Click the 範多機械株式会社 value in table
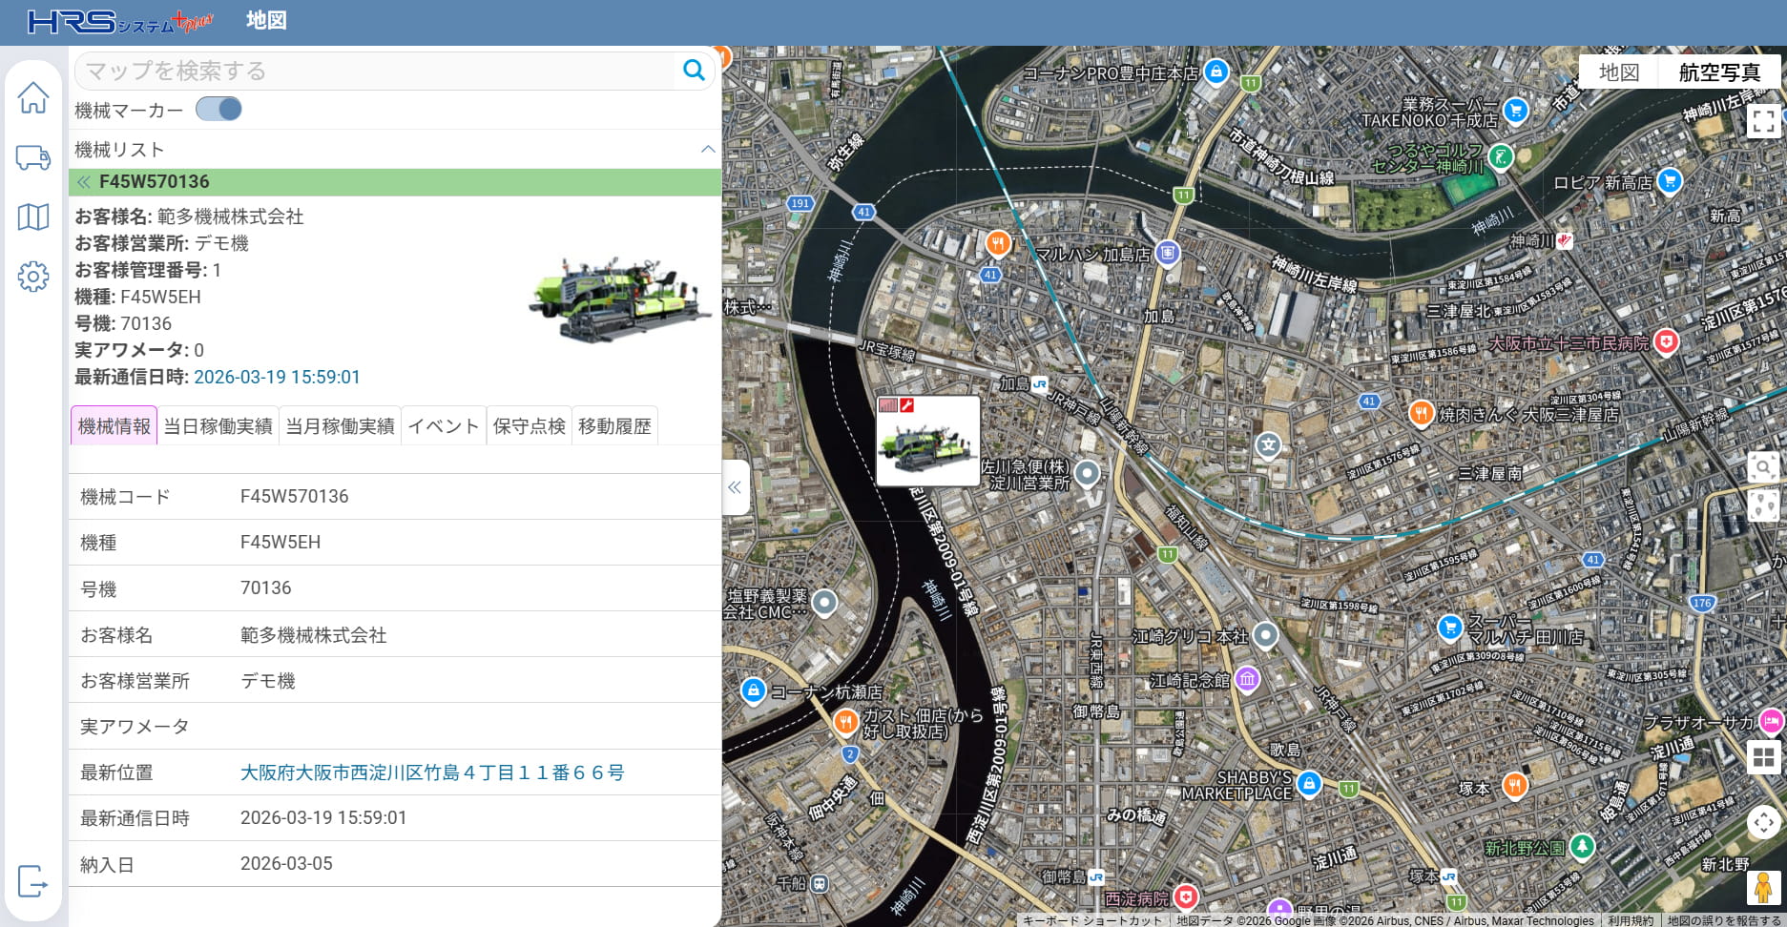The width and height of the screenshot is (1787, 927). (x=314, y=635)
